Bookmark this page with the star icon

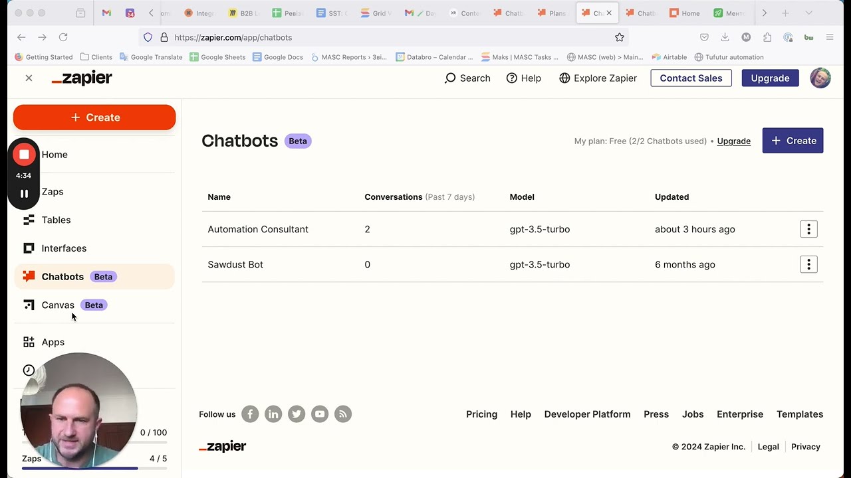(x=620, y=37)
